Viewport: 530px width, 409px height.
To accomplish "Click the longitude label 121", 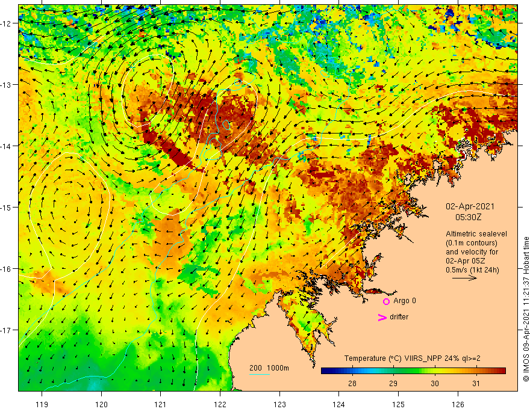I will [161, 404].
